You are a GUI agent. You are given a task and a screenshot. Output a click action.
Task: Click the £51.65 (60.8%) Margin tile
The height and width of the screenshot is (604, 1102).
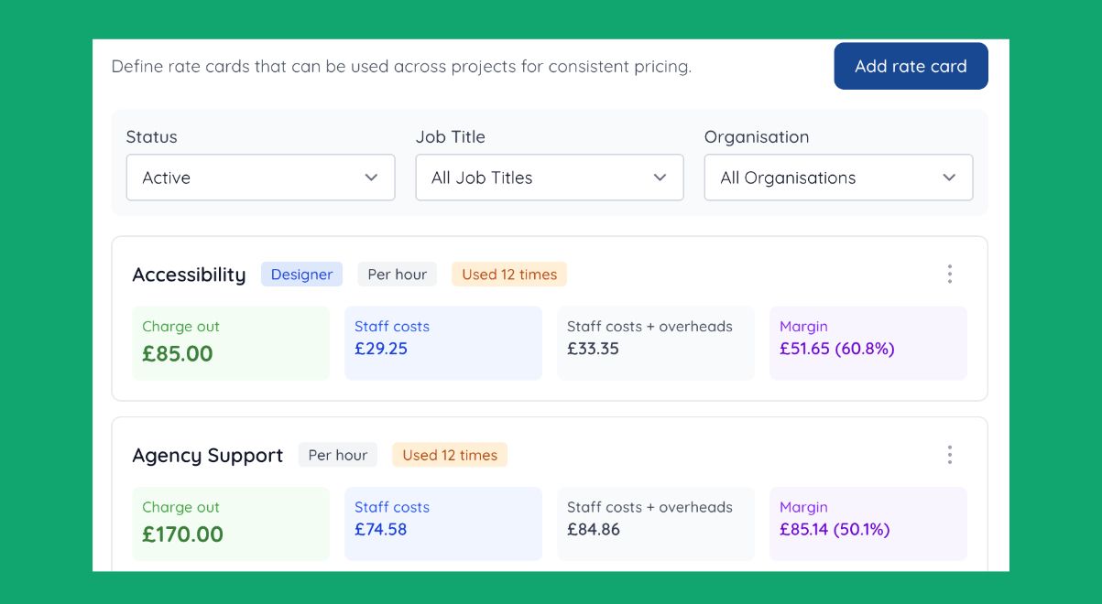pyautogui.click(x=867, y=342)
